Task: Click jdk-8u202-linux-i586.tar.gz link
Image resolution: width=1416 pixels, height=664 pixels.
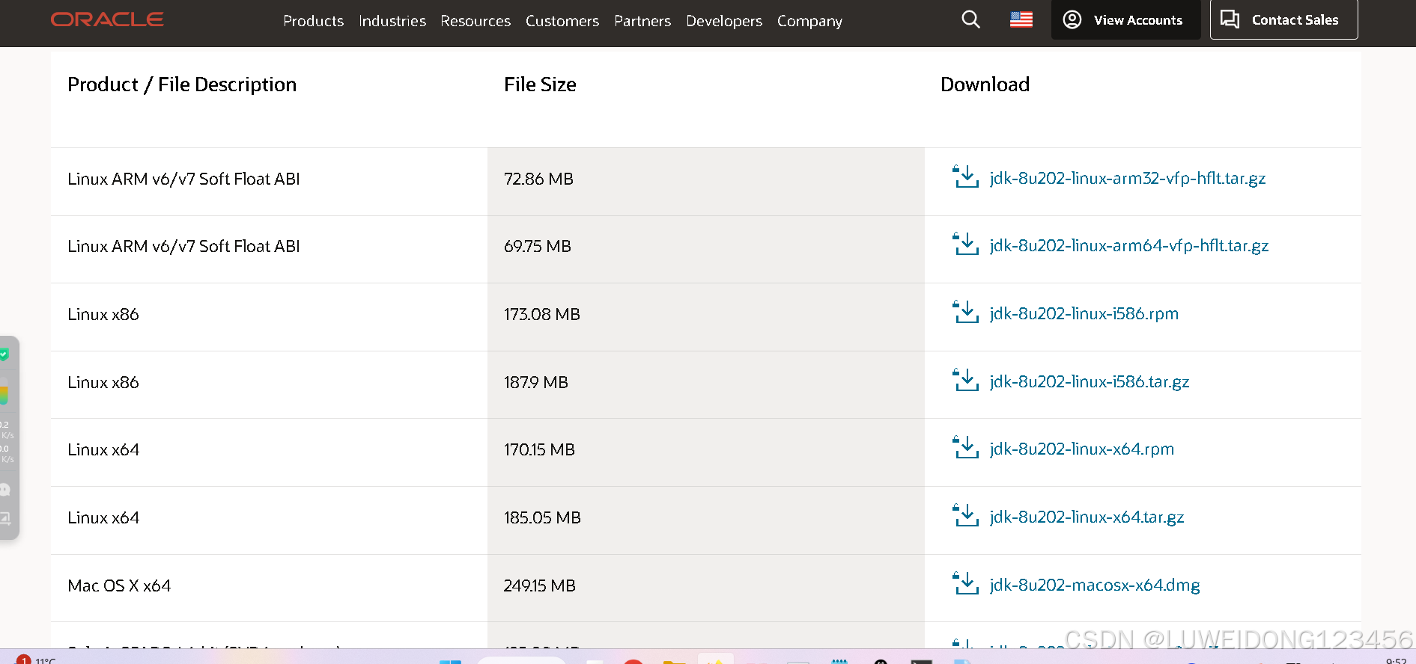Action: (1090, 382)
